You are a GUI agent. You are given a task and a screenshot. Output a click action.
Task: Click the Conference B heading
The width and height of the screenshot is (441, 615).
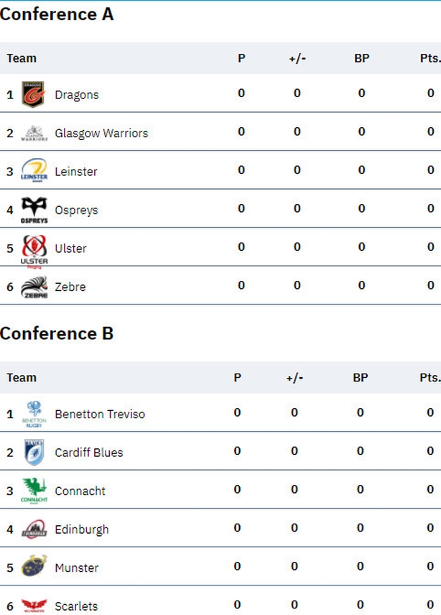(x=57, y=333)
